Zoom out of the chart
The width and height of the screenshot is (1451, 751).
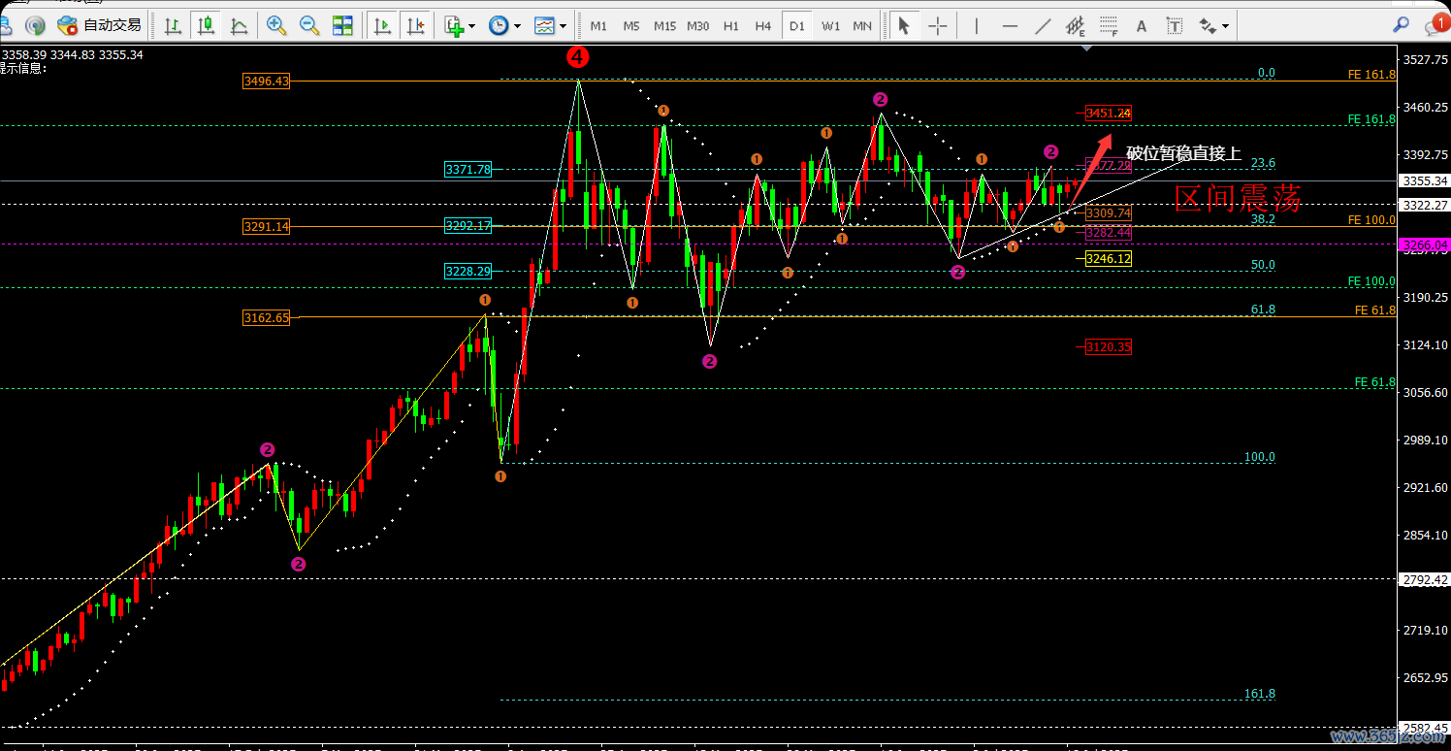(309, 26)
